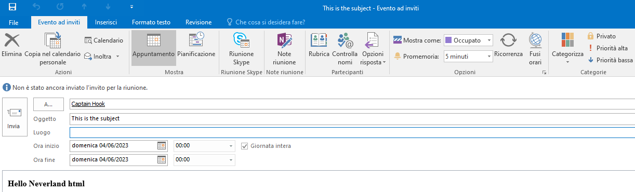
Task: Click the A... recipients button
Action: coord(48,104)
